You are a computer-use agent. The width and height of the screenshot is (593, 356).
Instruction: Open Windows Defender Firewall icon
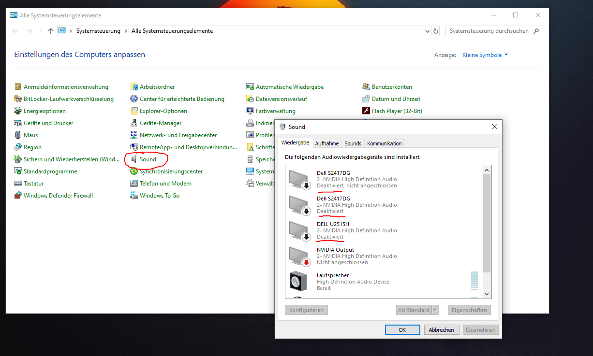point(18,196)
